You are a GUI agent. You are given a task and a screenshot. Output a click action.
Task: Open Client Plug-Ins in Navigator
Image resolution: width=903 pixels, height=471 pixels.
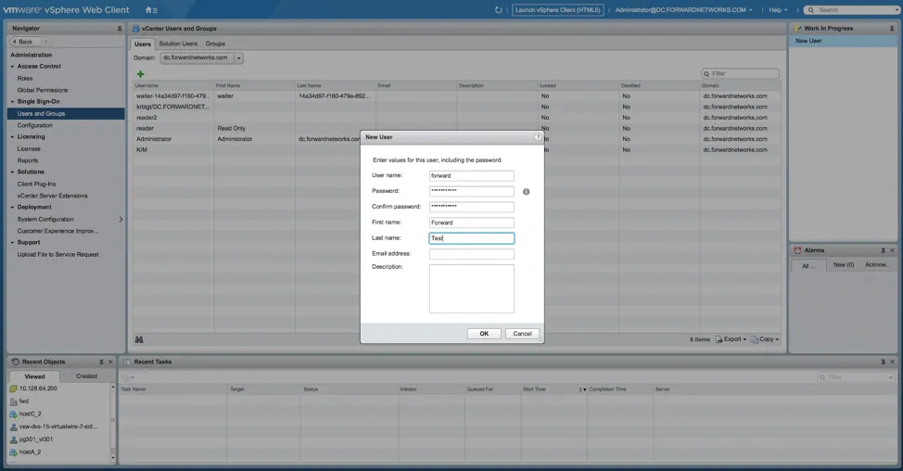coord(36,185)
